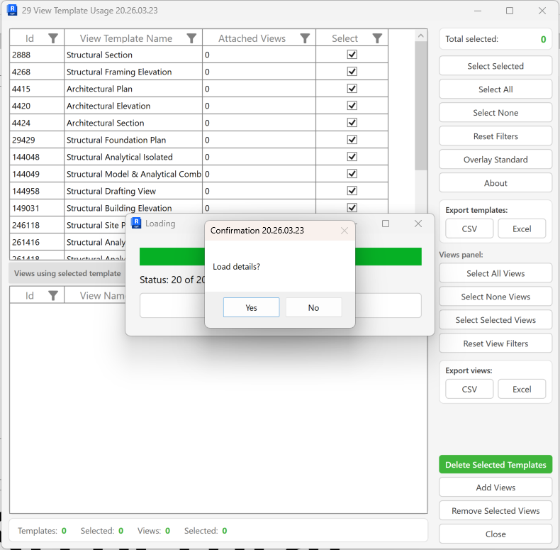Click the Select None button
This screenshot has height=550, width=560.
click(x=495, y=113)
